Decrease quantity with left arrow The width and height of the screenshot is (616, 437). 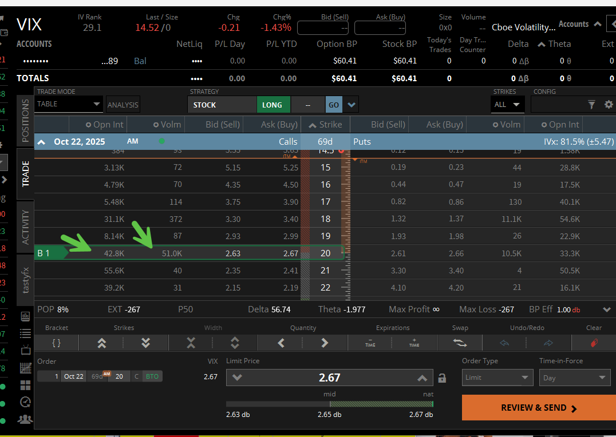281,343
